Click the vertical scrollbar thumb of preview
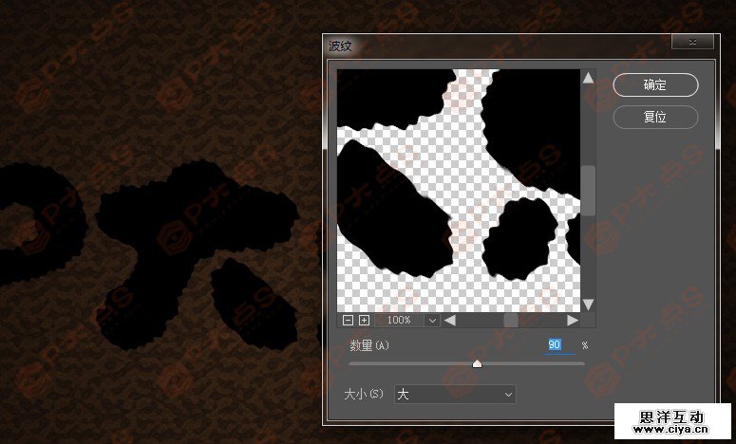 588,190
